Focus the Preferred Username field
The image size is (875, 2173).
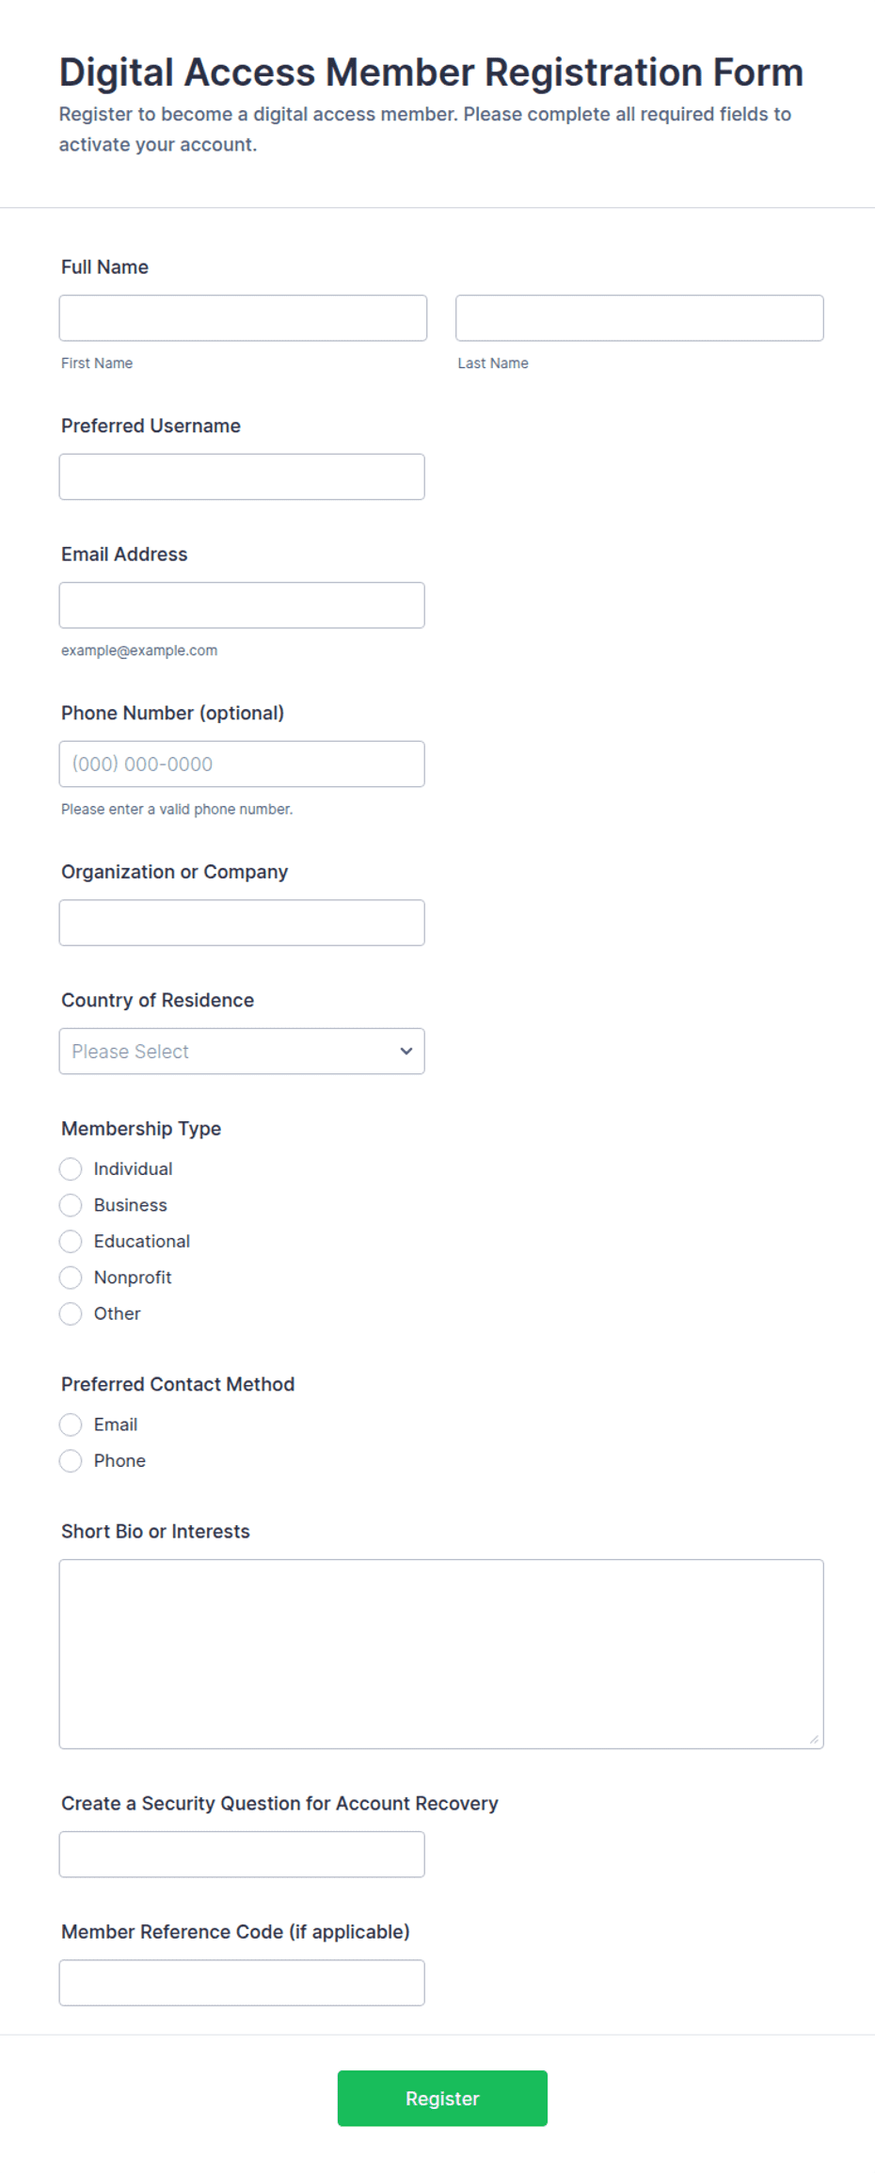(x=242, y=476)
